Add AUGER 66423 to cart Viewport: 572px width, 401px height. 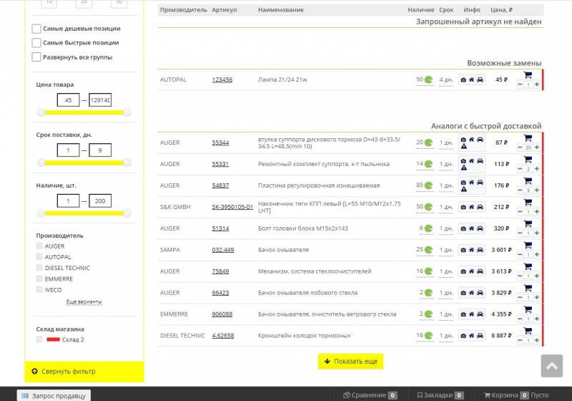click(528, 288)
